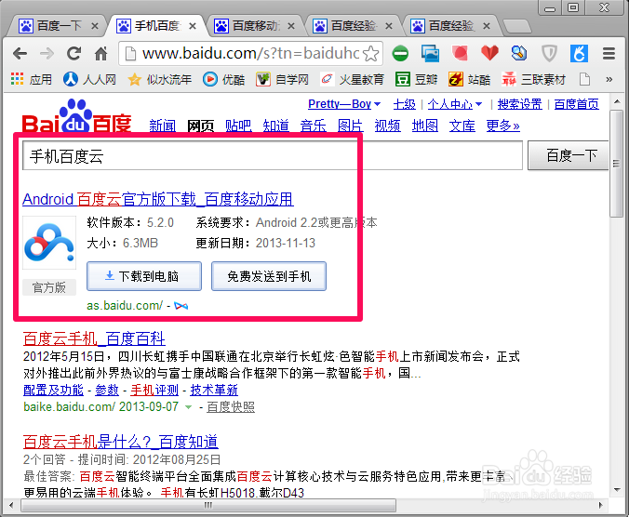
Task: Click the 下载到电脑 download button
Action: tap(144, 276)
